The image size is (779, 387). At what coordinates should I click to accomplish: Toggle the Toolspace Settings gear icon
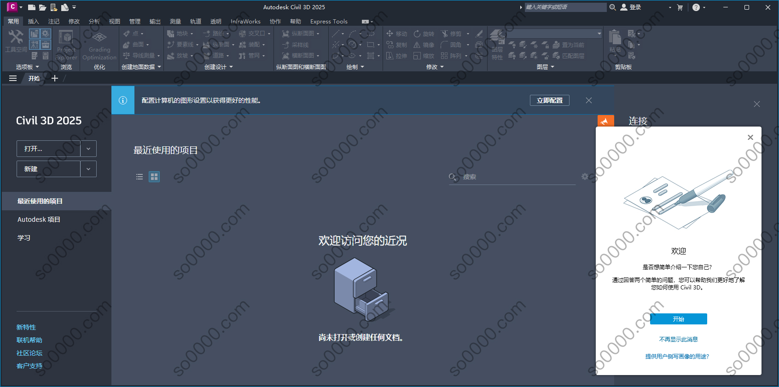point(45,34)
